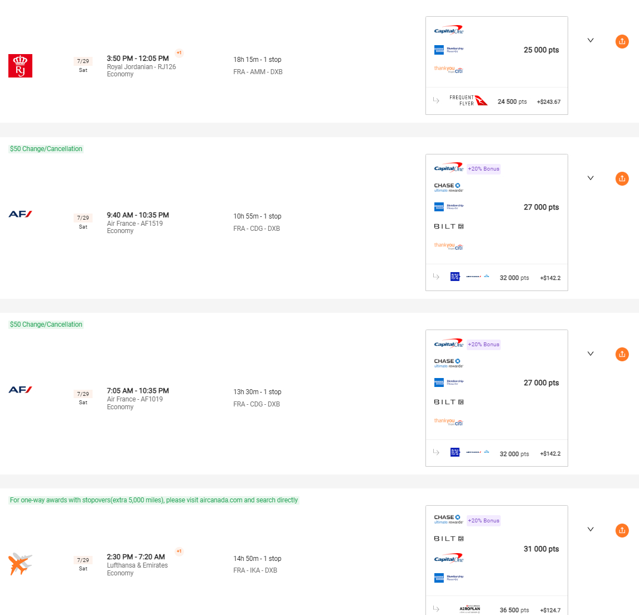
Task: Click the 2:30 PM - 7:20 AM flight time
Action: click(x=135, y=556)
